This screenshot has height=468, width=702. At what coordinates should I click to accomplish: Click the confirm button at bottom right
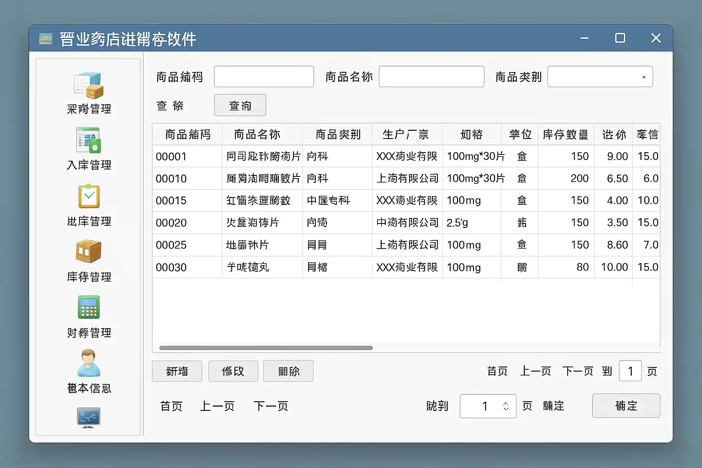pyautogui.click(x=626, y=406)
